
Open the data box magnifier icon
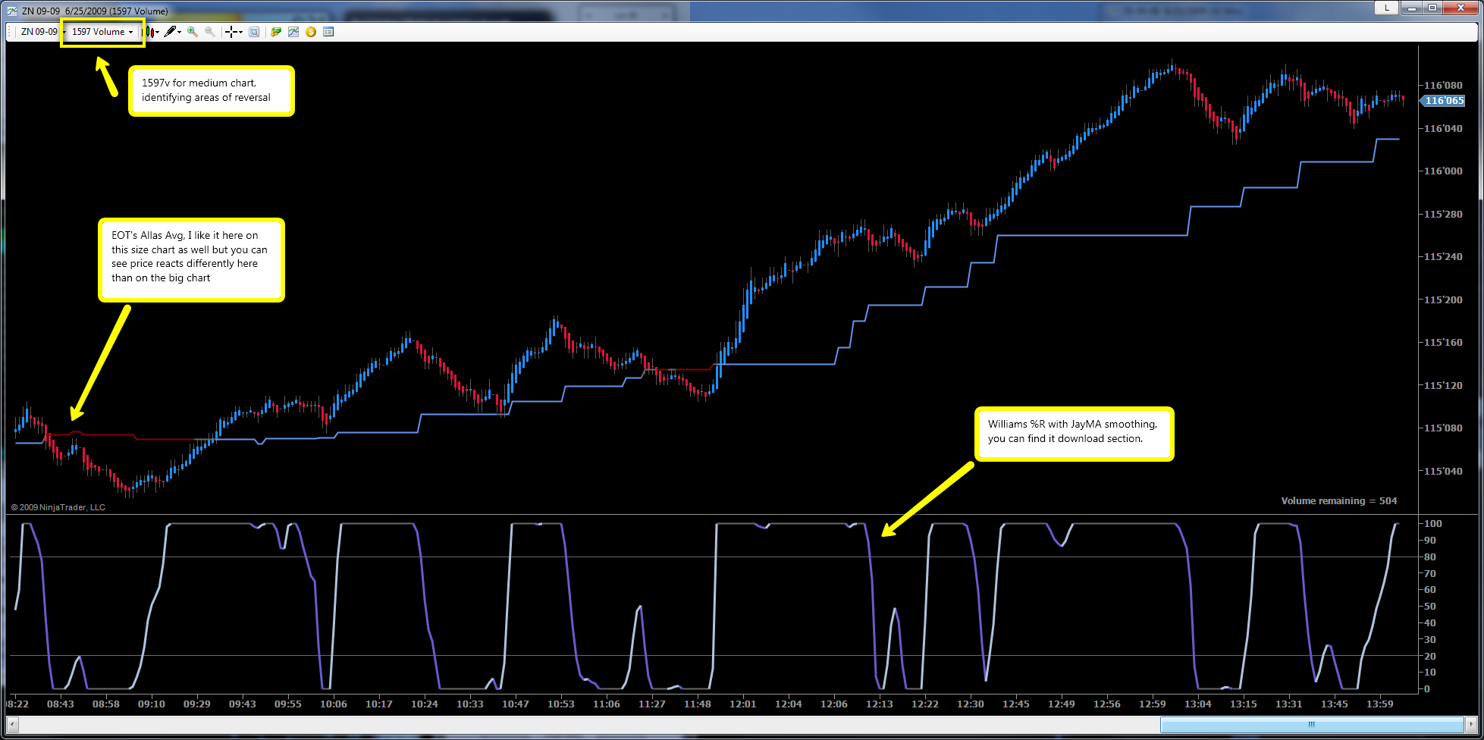pos(254,32)
